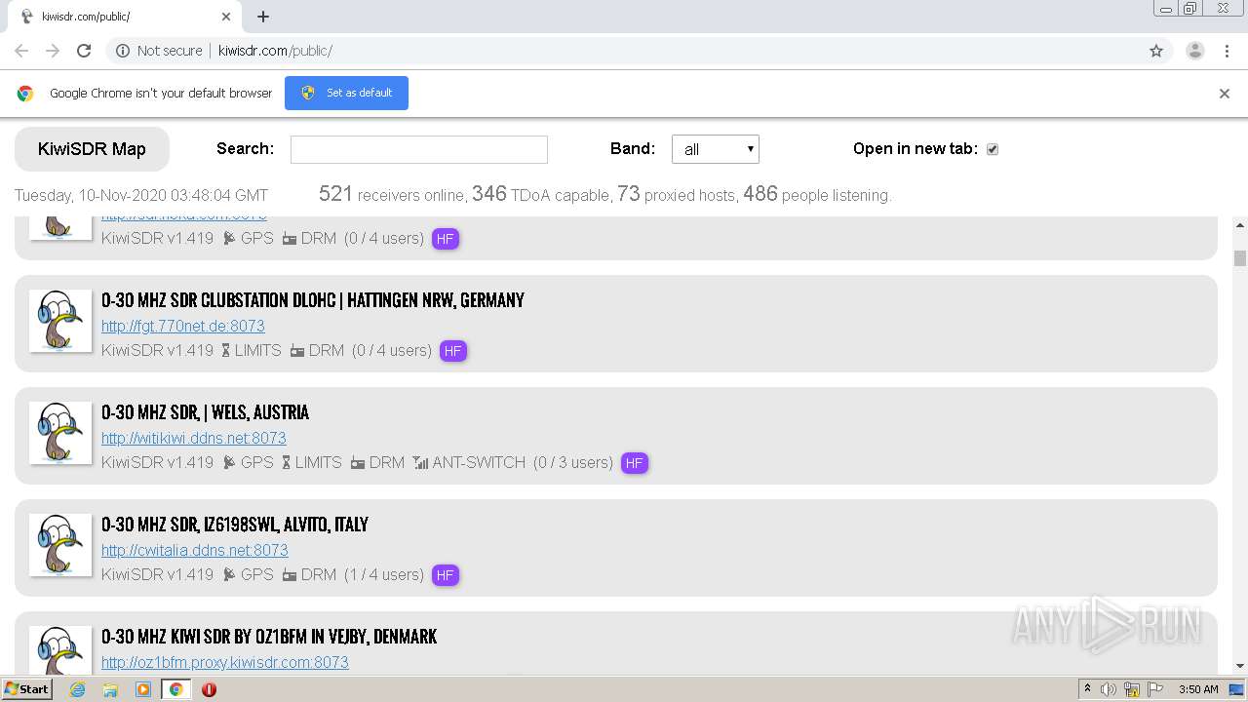Image resolution: width=1248 pixels, height=702 pixels.
Task: Click the GPS satellite icon in Alvito Italy row
Action: pos(229,574)
